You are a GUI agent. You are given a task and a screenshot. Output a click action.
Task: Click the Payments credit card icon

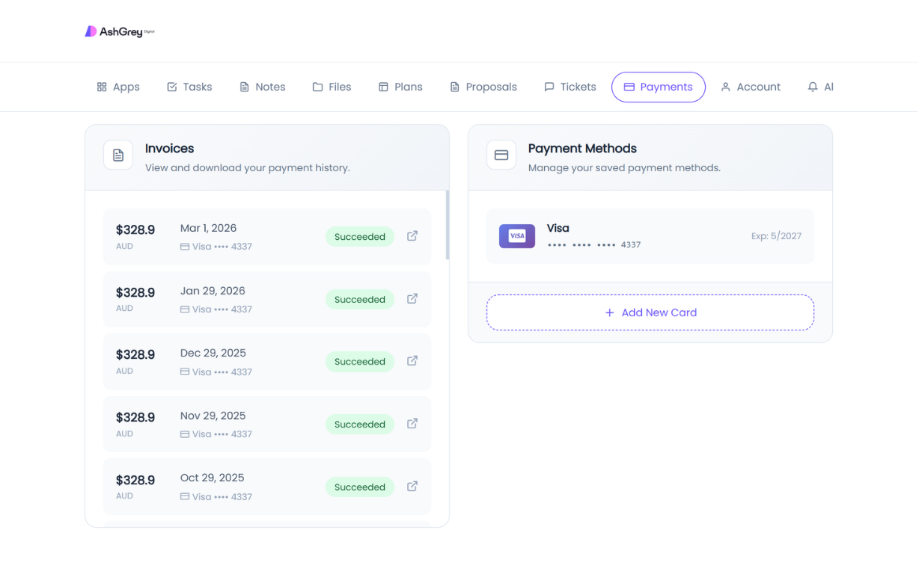(631, 87)
